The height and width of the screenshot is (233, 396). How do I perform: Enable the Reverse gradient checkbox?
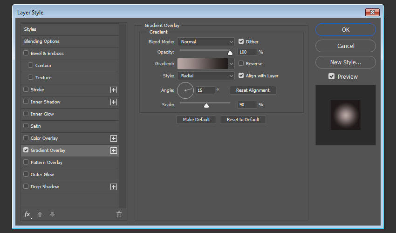pos(241,63)
